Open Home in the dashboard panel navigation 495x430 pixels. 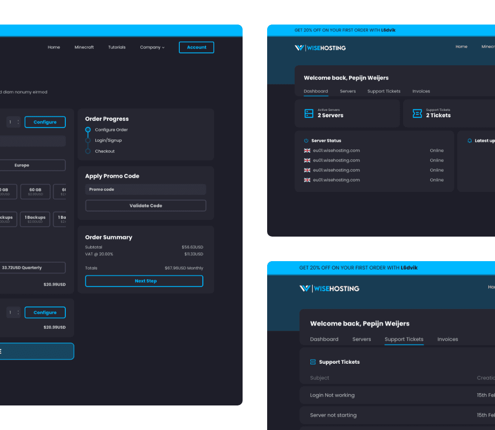pyautogui.click(x=461, y=47)
